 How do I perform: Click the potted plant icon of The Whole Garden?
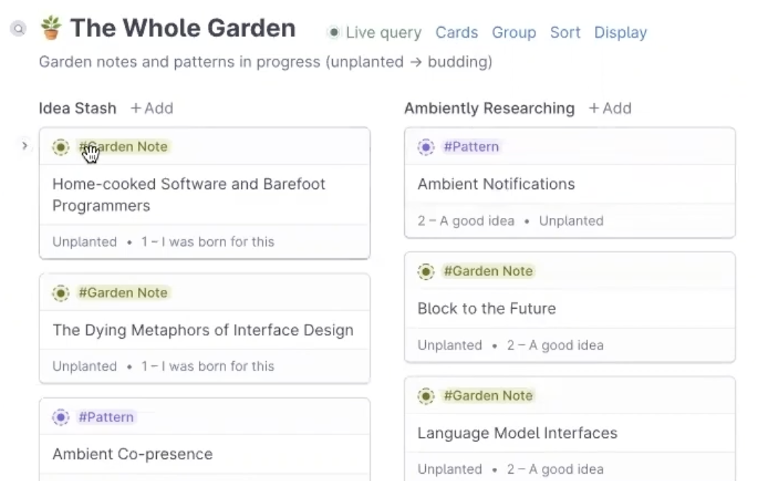(51, 28)
